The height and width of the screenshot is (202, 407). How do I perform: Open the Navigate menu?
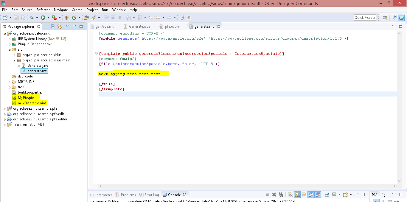(61, 10)
